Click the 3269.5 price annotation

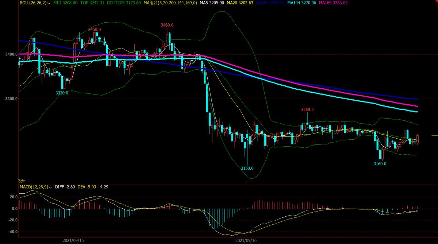coord(308,109)
